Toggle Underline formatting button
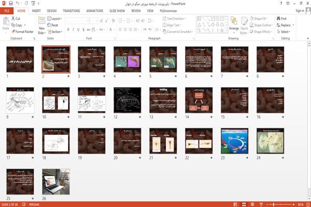 tap(78, 30)
